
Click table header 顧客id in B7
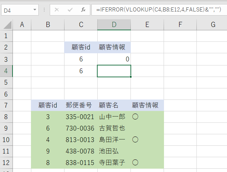tap(48, 105)
